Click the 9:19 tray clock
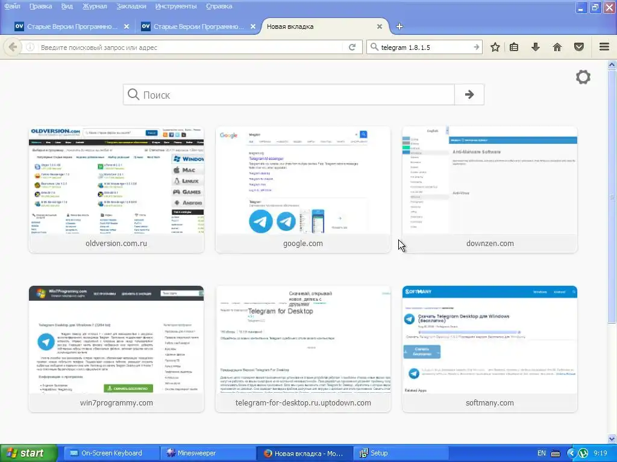The image size is (617, 462). coord(600,454)
